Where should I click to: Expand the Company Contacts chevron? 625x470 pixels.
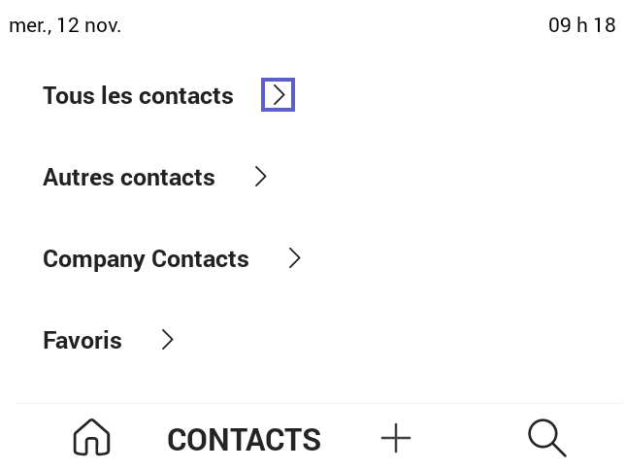coord(295,258)
